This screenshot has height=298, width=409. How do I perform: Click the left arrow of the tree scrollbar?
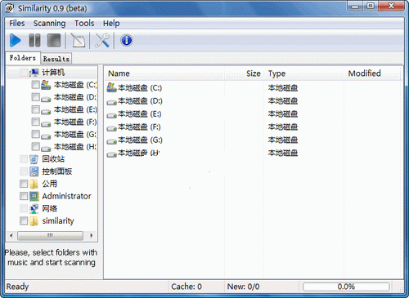(11, 235)
